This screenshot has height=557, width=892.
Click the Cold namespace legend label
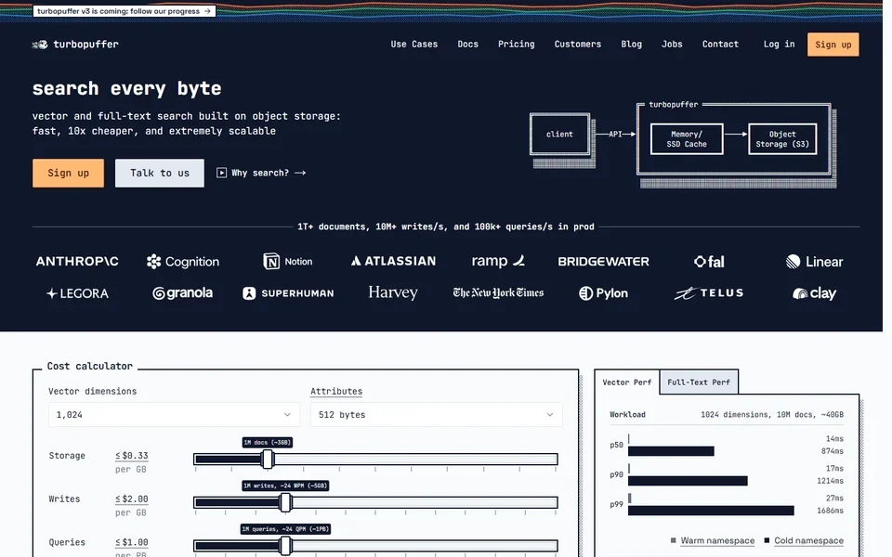pyautogui.click(x=808, y=540)
